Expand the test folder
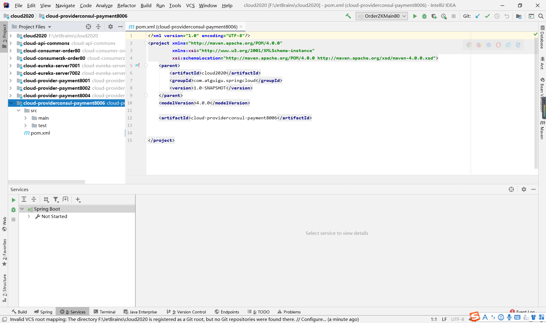The height and width of the screenshot is (323, 546). tap(26, 125)
